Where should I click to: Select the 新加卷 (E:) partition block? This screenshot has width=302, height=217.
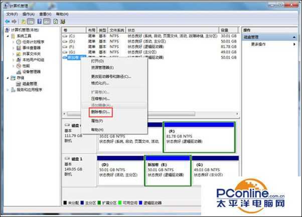click(168, 170)
